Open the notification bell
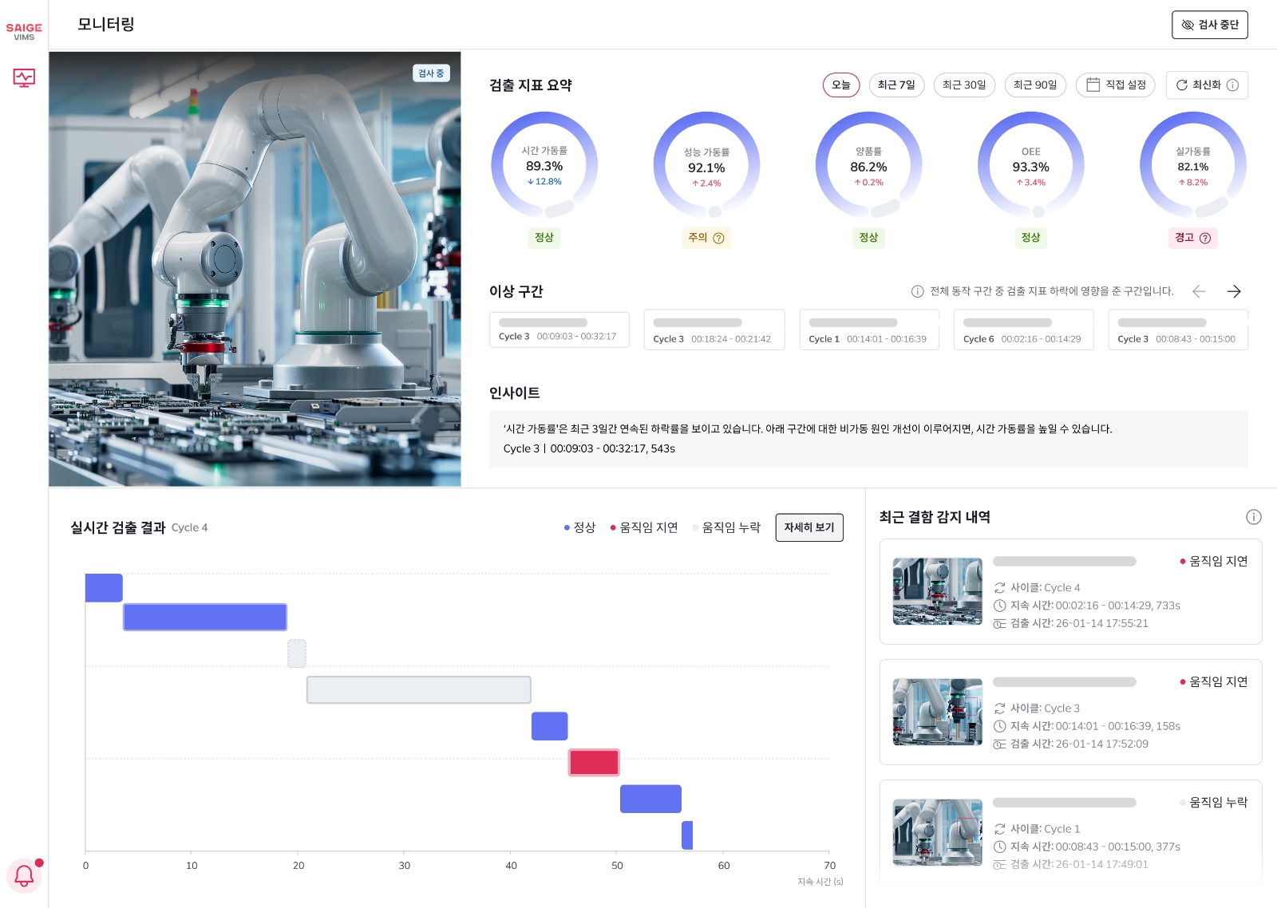Viewport: 1277px width, 908px height. click(24, 875)
